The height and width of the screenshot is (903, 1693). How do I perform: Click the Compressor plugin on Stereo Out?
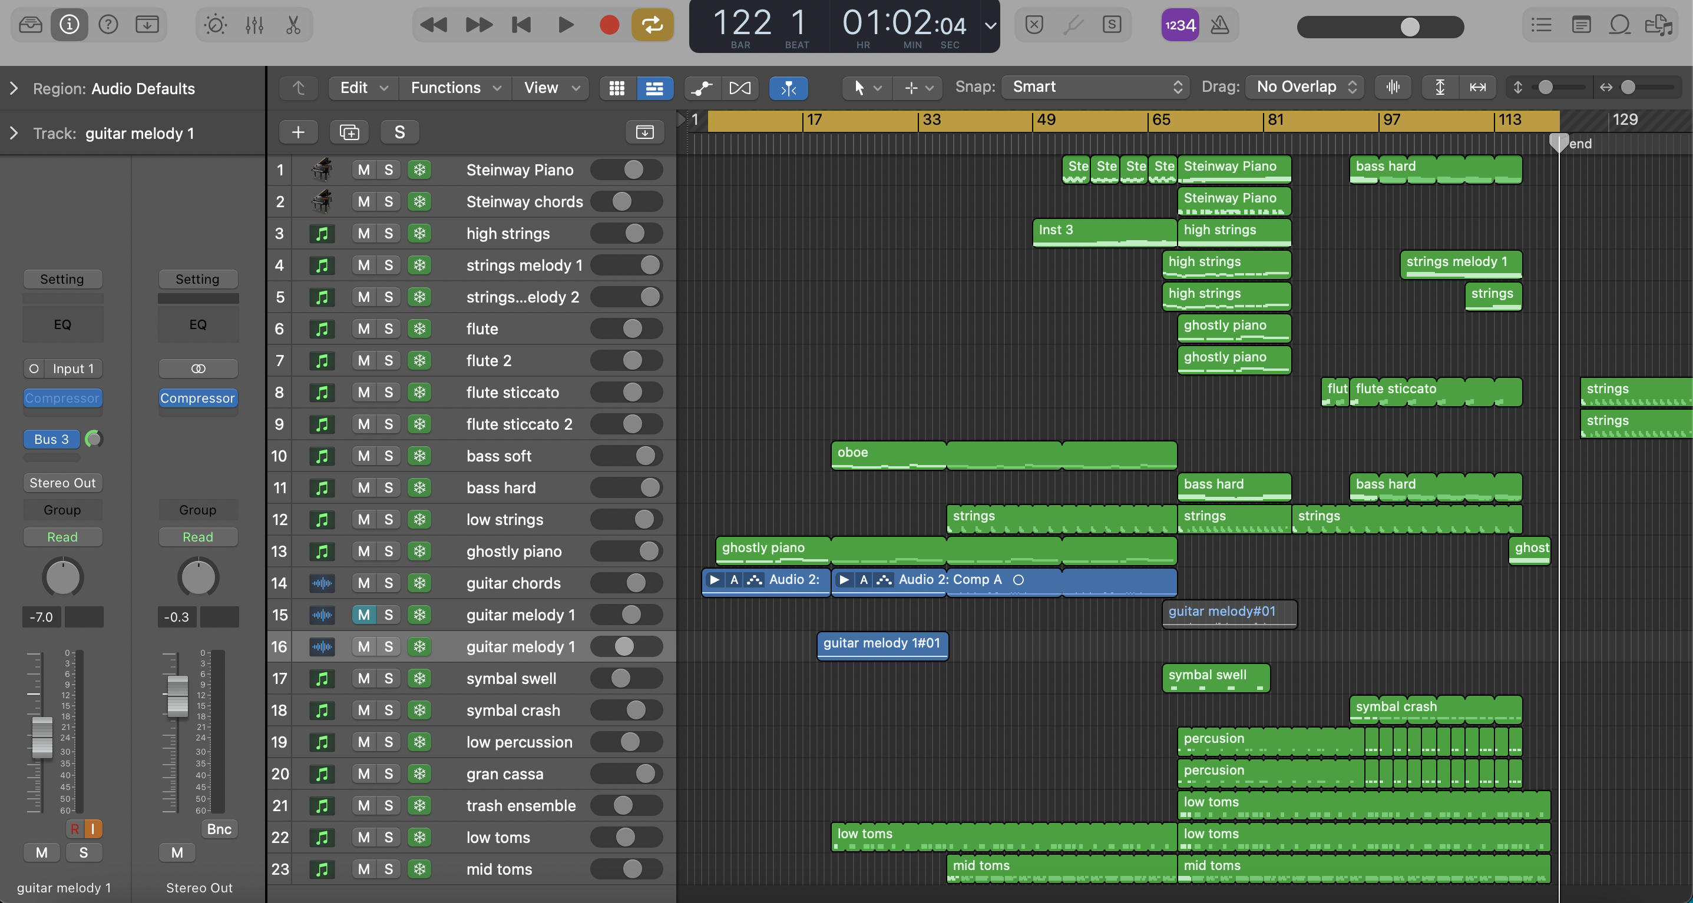point(197,398)
